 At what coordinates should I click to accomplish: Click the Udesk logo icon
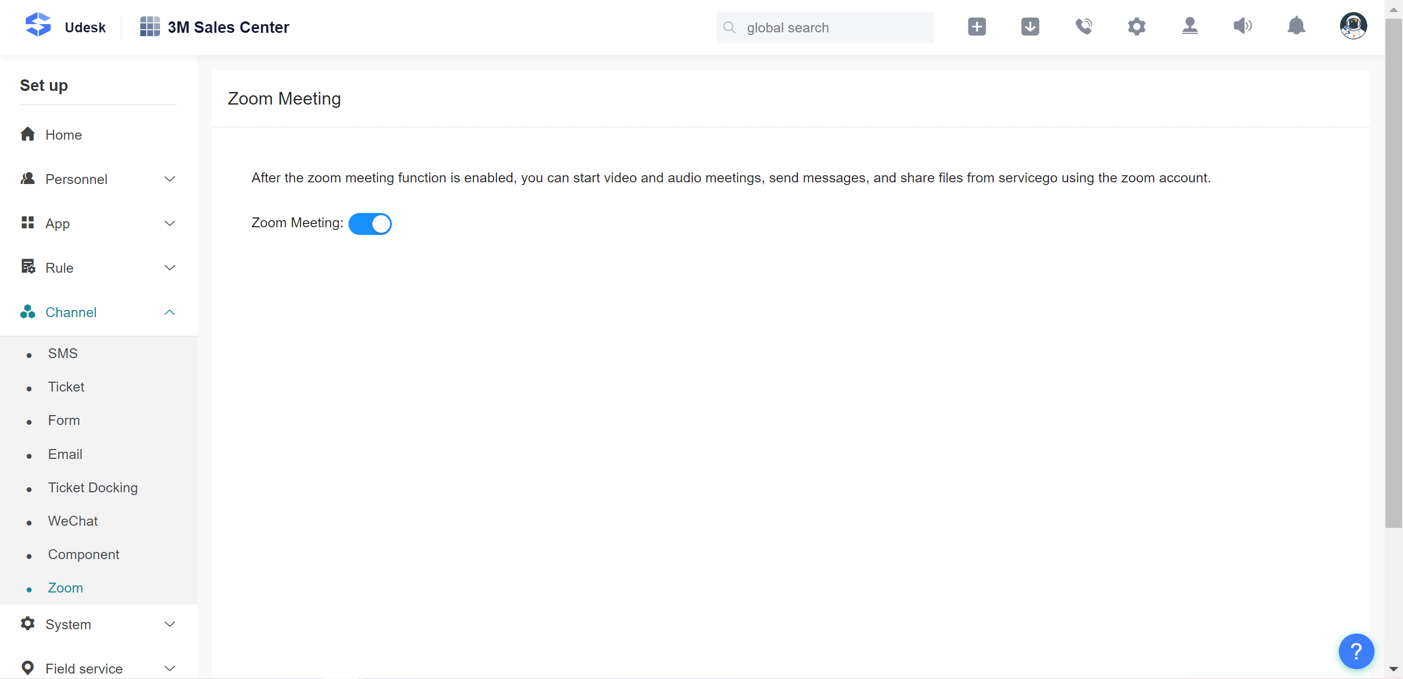[38, 25]
